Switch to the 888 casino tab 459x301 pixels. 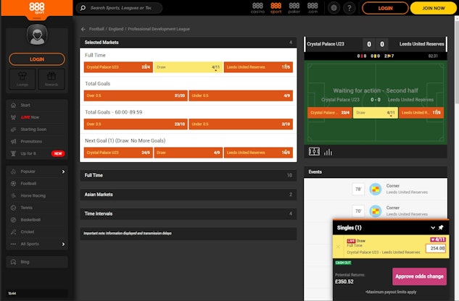pos(257,8)
